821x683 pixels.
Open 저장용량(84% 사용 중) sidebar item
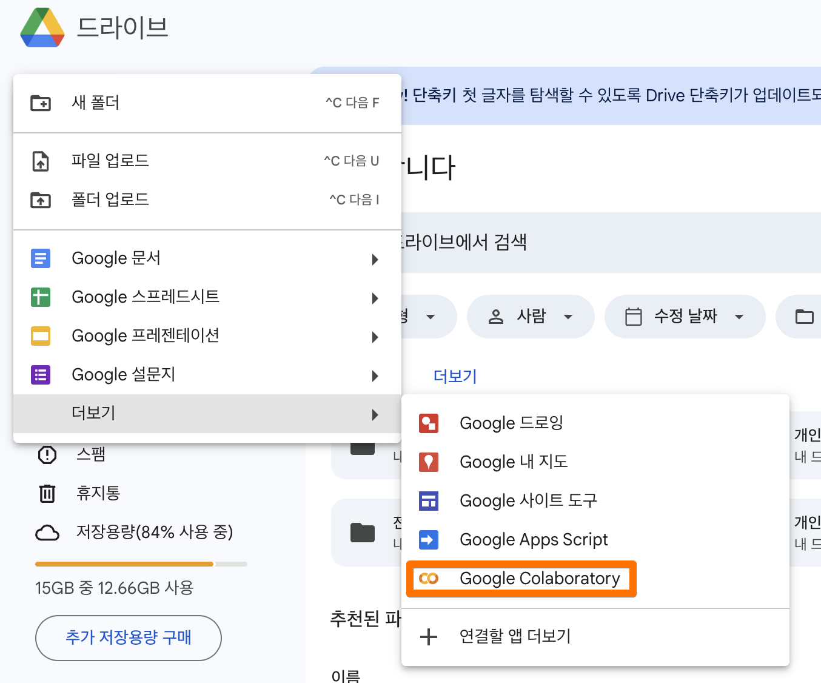[x=155, y=533]
